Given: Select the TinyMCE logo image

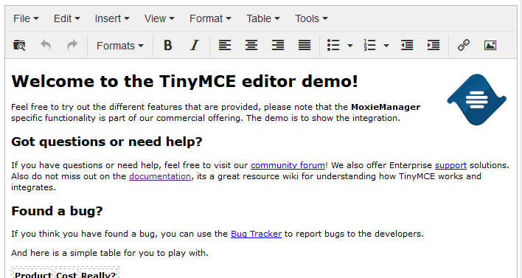Looking at the screenshot, I should 477,100.
